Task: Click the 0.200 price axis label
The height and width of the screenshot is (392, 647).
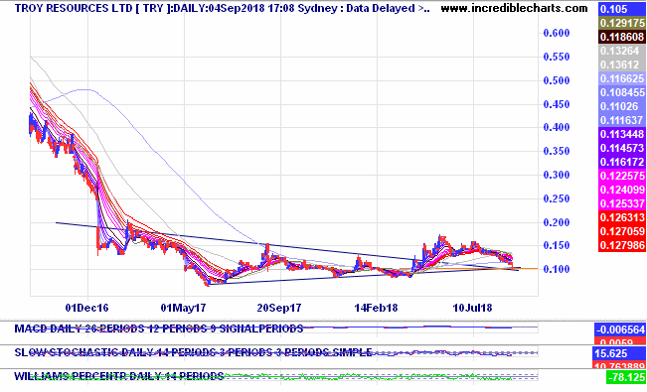Action: click(x=557, y=222)
